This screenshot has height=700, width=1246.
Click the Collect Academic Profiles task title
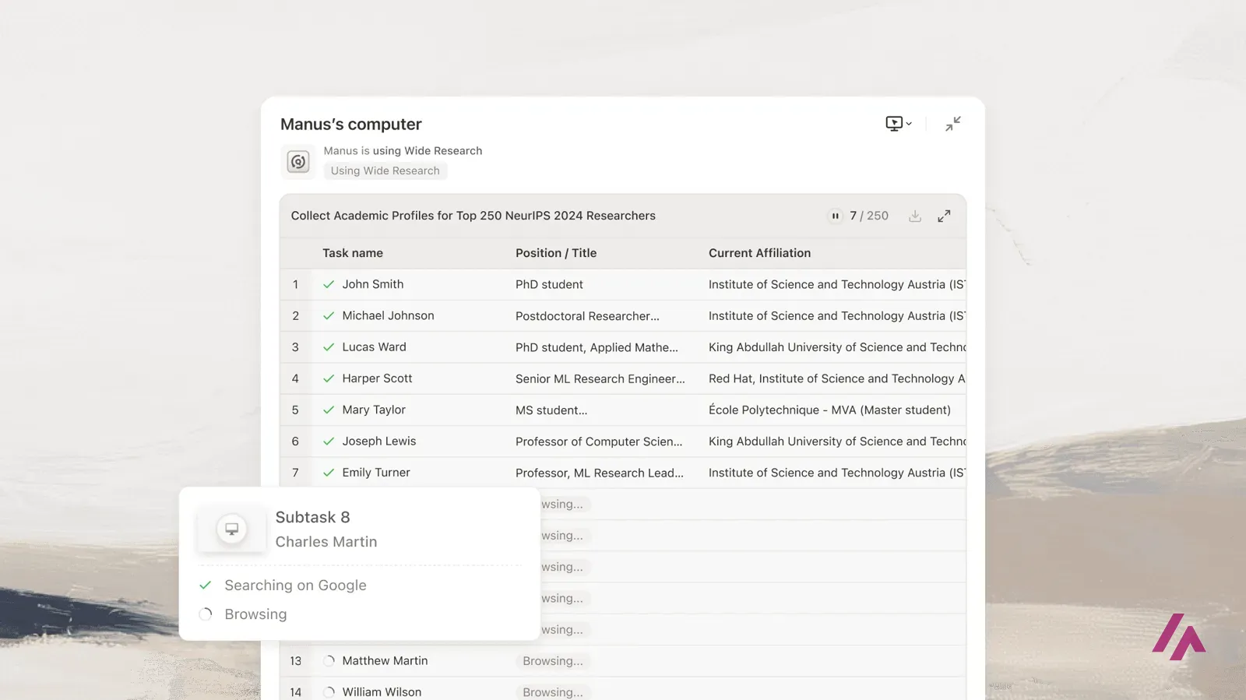pyautogui.click(x=473, y=216)
